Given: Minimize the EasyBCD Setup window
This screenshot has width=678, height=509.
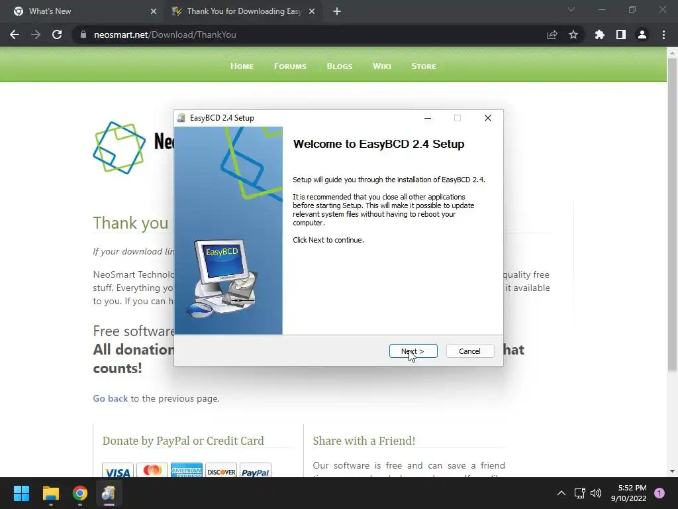Looking at the screenshot, I should (x=428, y=118).
